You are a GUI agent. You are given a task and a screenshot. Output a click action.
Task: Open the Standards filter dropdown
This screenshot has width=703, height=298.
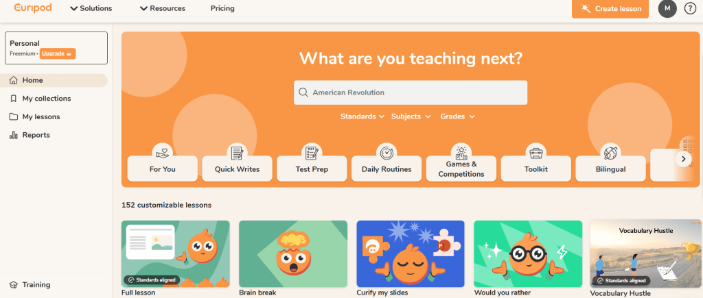[362, 116]
